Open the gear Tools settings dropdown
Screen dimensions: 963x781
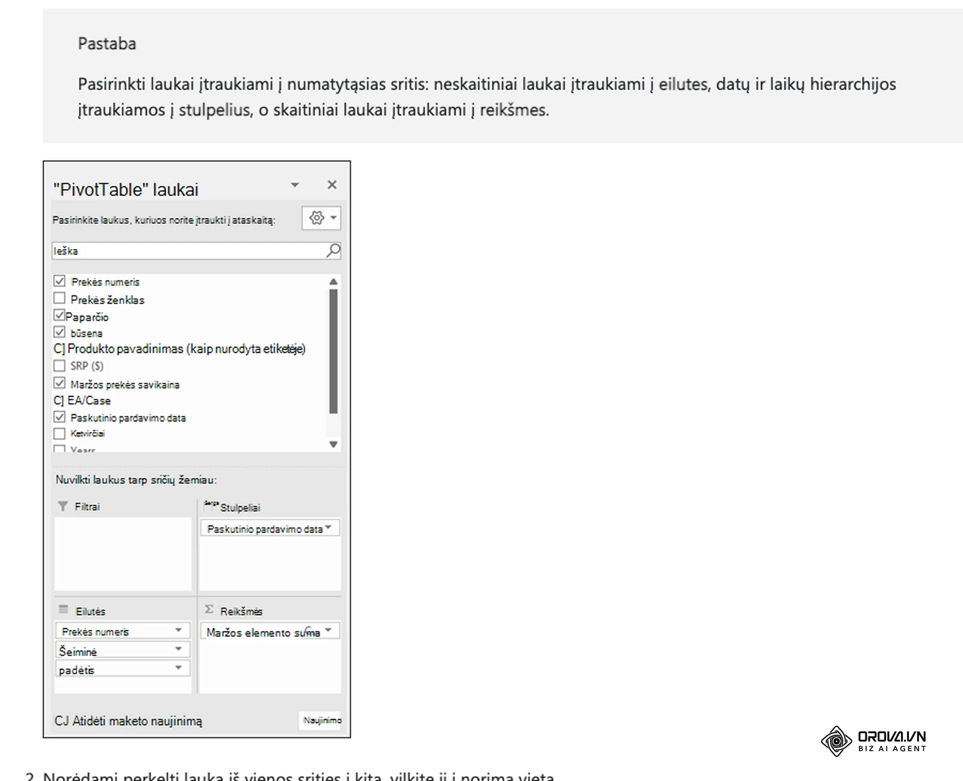[322, 218]
